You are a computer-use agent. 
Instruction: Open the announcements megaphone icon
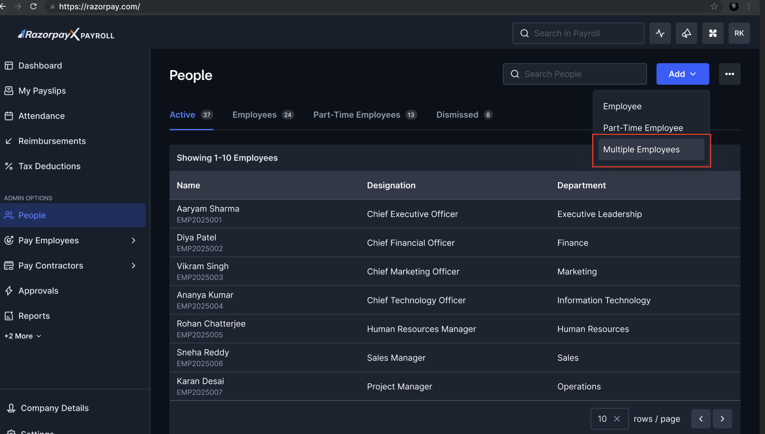click(686, 33)
